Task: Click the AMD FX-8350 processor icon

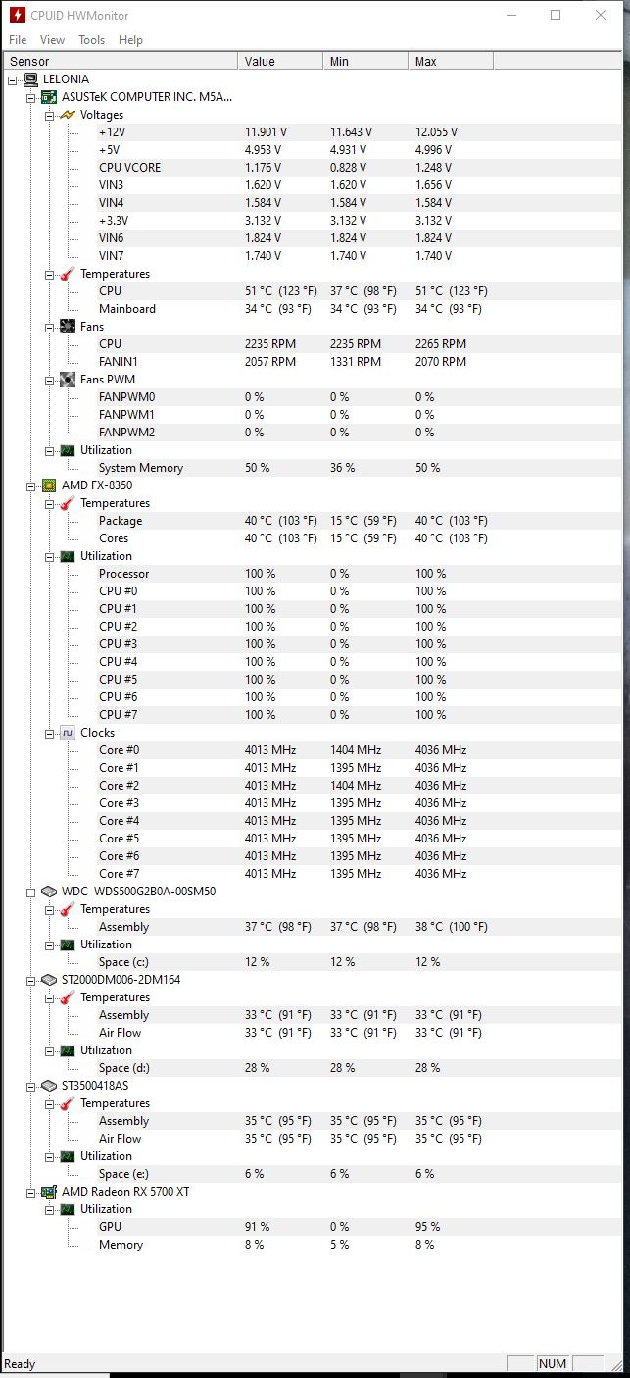Action: pyautogui.click(x=49, y=485)
